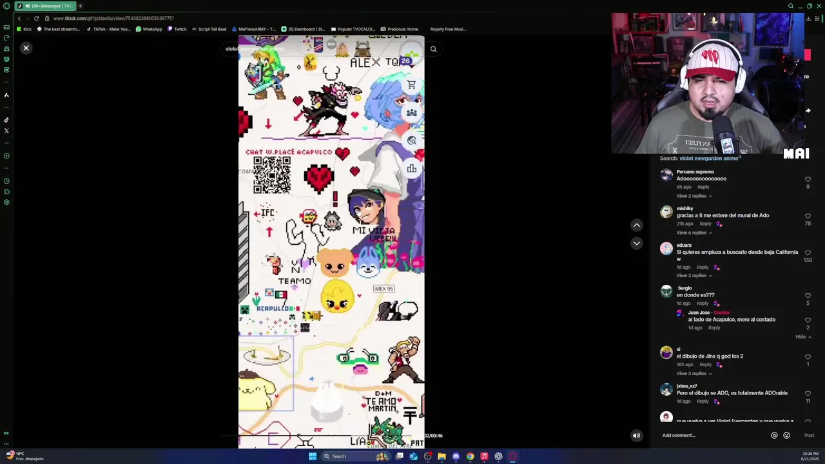The image size is (825, 464).
Task: Like eduarx's comment about baja California
Action: point(808,253)
